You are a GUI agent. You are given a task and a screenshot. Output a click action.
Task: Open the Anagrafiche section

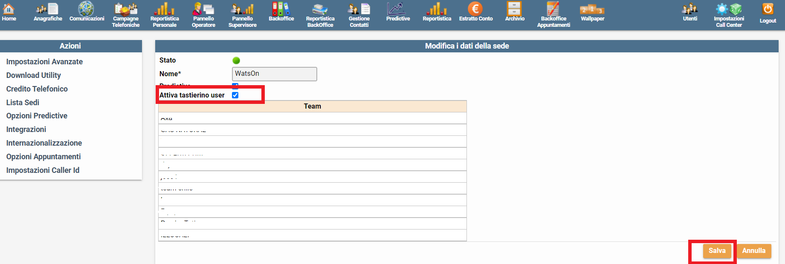(x=48, y=9)
